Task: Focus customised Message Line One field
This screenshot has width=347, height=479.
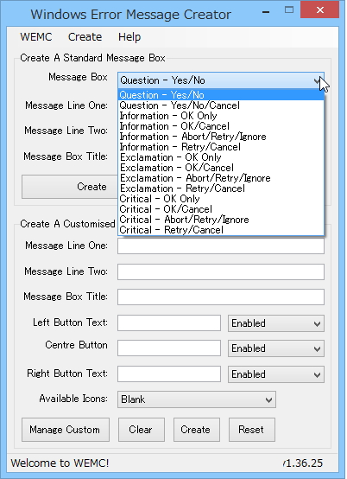Action: (221, 246)
